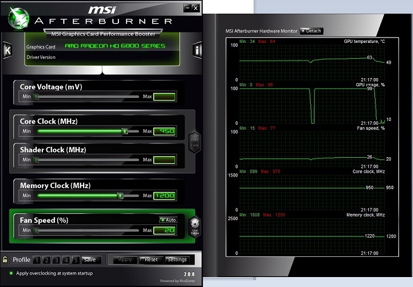413x287 pixels.
Task: Select profile slot 5
Action: (75, 260)
